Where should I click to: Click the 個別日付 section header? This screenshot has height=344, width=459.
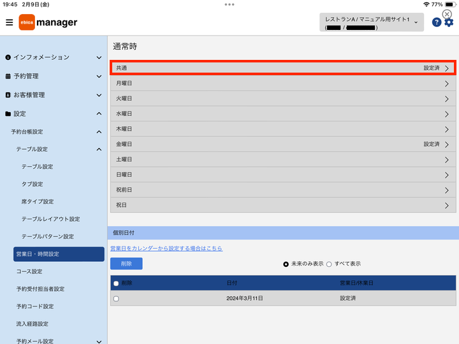283,233
